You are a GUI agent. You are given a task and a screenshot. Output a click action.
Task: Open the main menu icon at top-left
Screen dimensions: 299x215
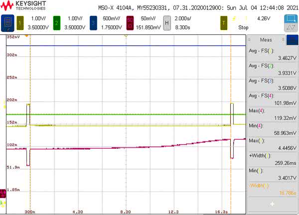pyautogui.click(x=8, y=21)
